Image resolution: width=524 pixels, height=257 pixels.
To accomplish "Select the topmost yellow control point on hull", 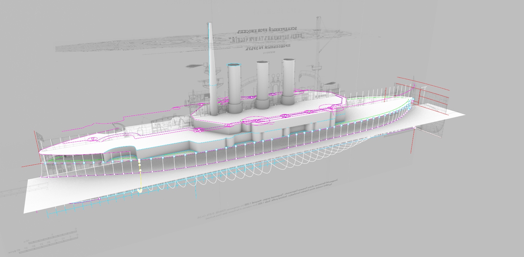I will 139,161.
